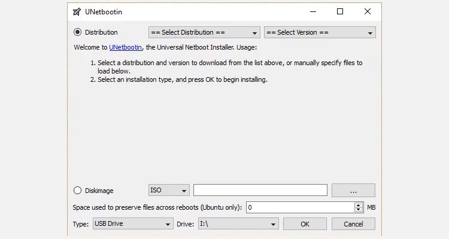The height and width of the screenshot is (239, 449).
Task: Increase persistent space with the up arrow
Action: [x=359, y=205]
